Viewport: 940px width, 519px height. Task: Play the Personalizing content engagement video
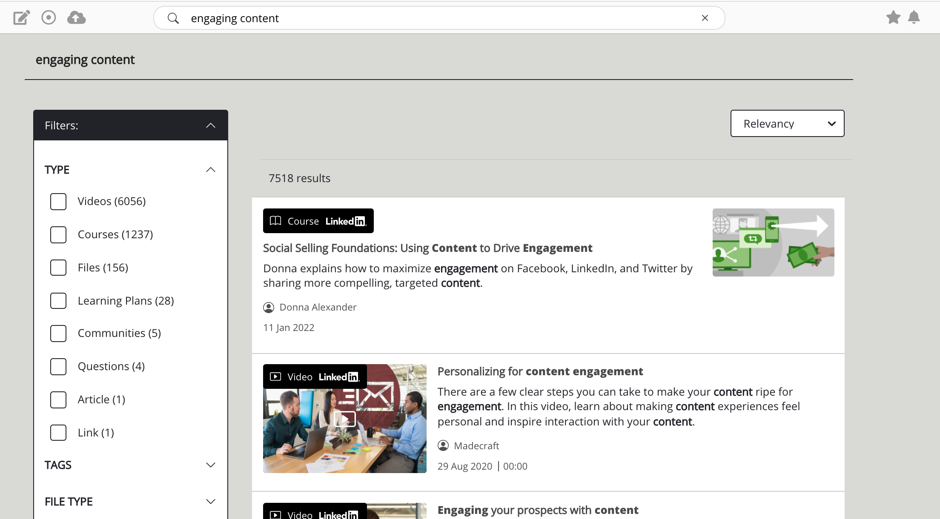(x=345, y=419)
